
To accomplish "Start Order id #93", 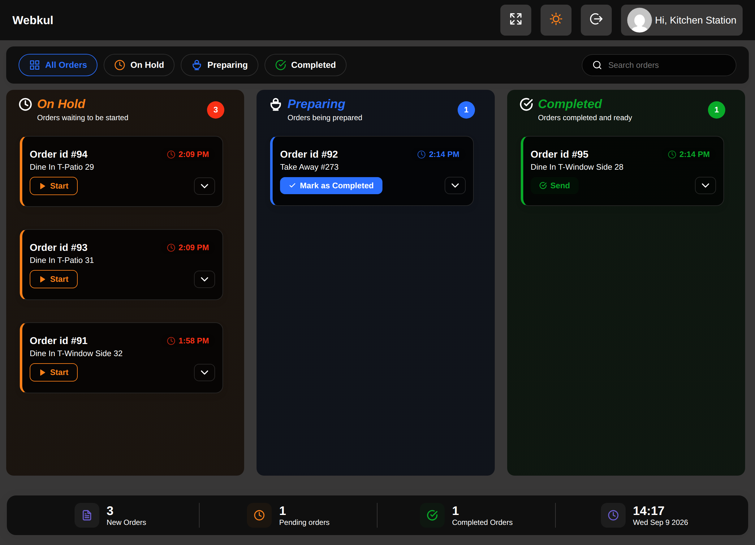I will (x=54, y=279).
